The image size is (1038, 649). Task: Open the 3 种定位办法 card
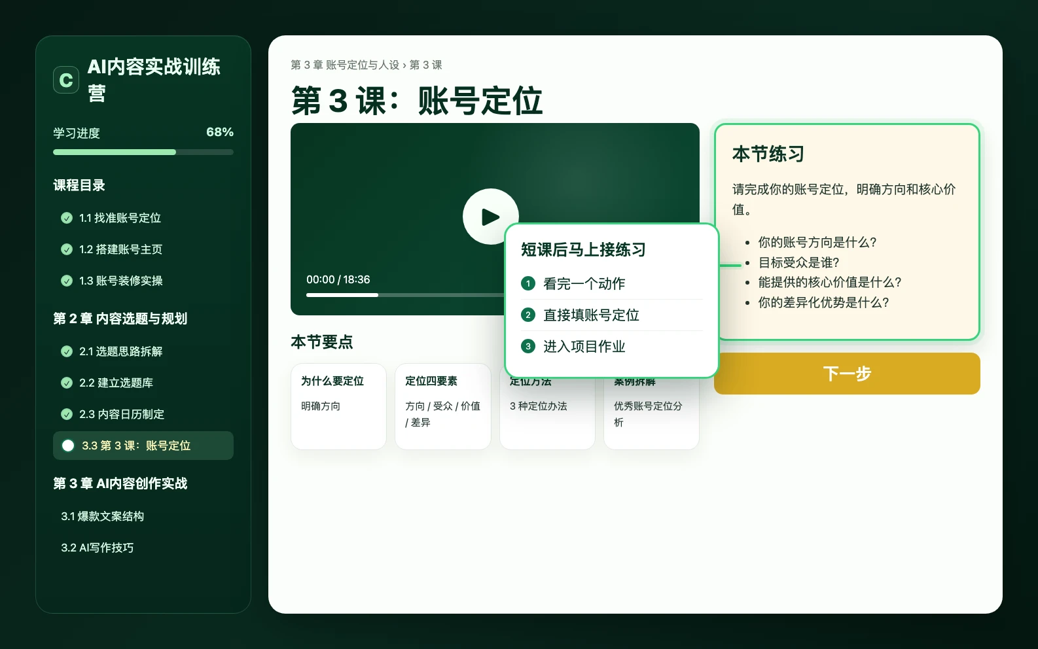[x=547, y=413]
